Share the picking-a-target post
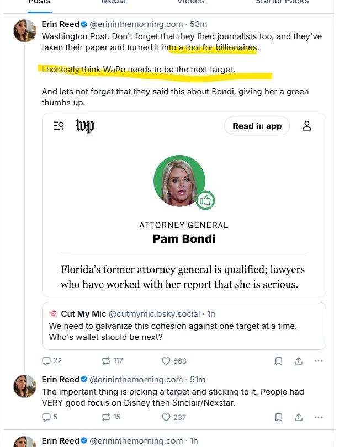This screenshot has width=350, height=447. (x=299, y=417)
